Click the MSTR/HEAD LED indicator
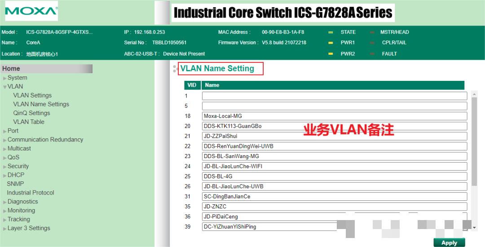Screen dimensions: 485x247 tap(372, 32)
